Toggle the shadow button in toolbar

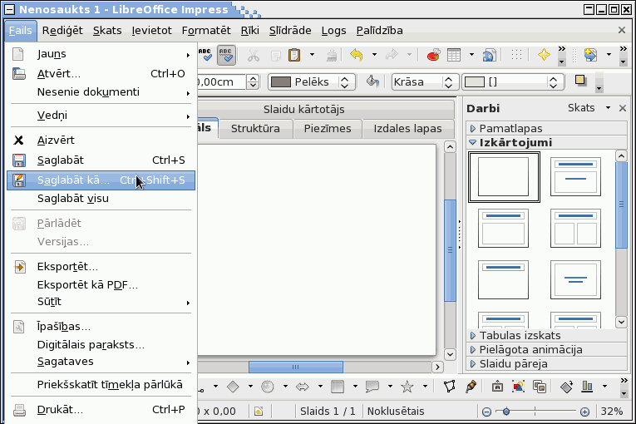(581, 81)
